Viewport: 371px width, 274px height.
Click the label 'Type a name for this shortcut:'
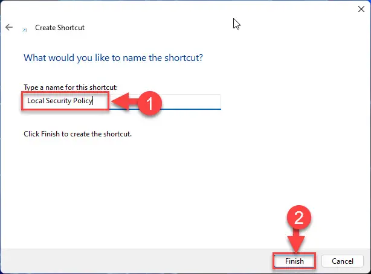coord(71,88)
